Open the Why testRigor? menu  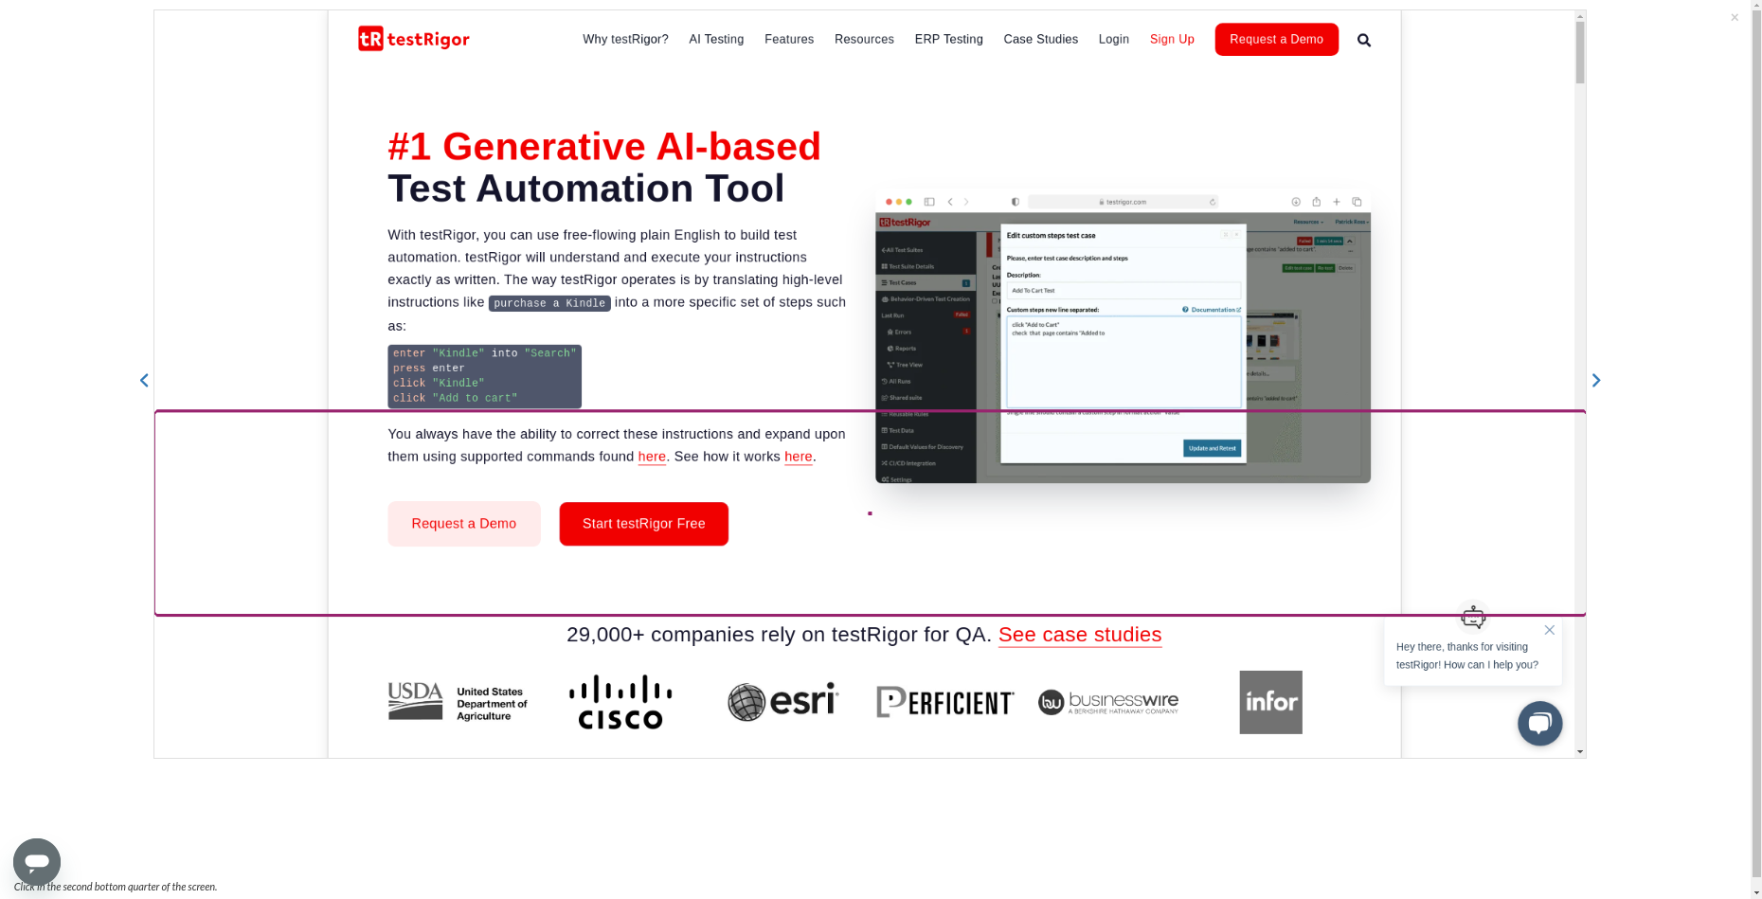625,40
